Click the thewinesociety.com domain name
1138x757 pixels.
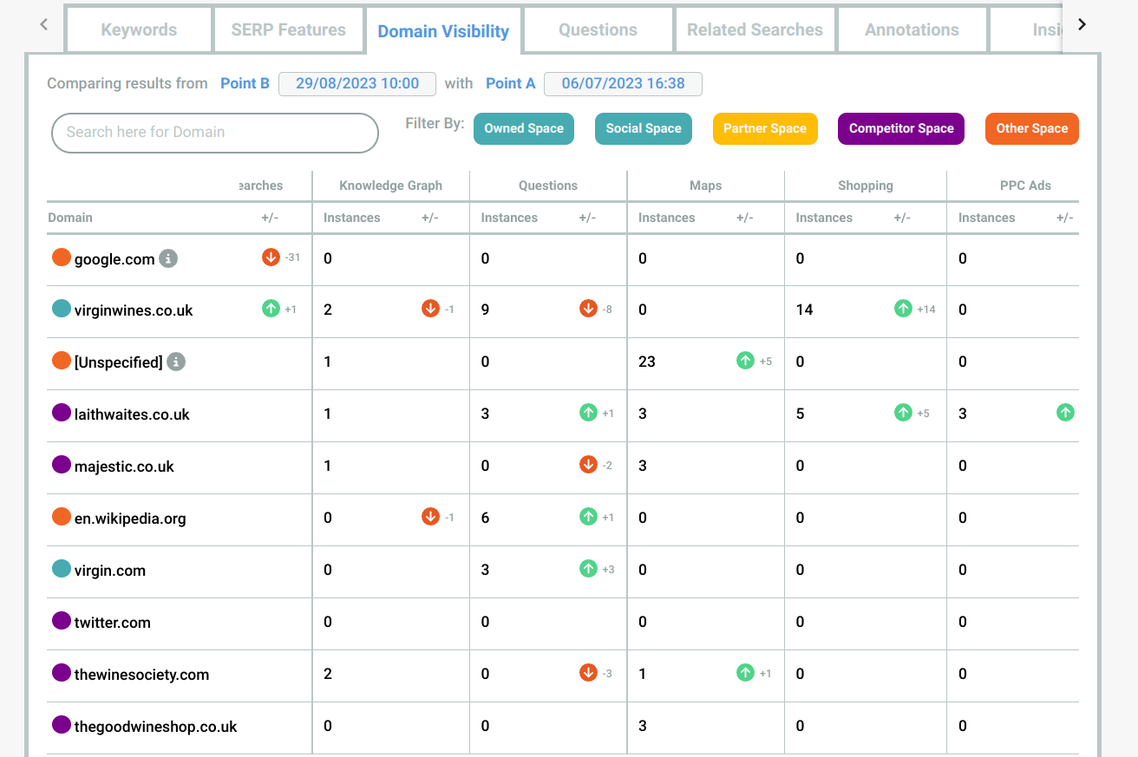pos(141,675)
